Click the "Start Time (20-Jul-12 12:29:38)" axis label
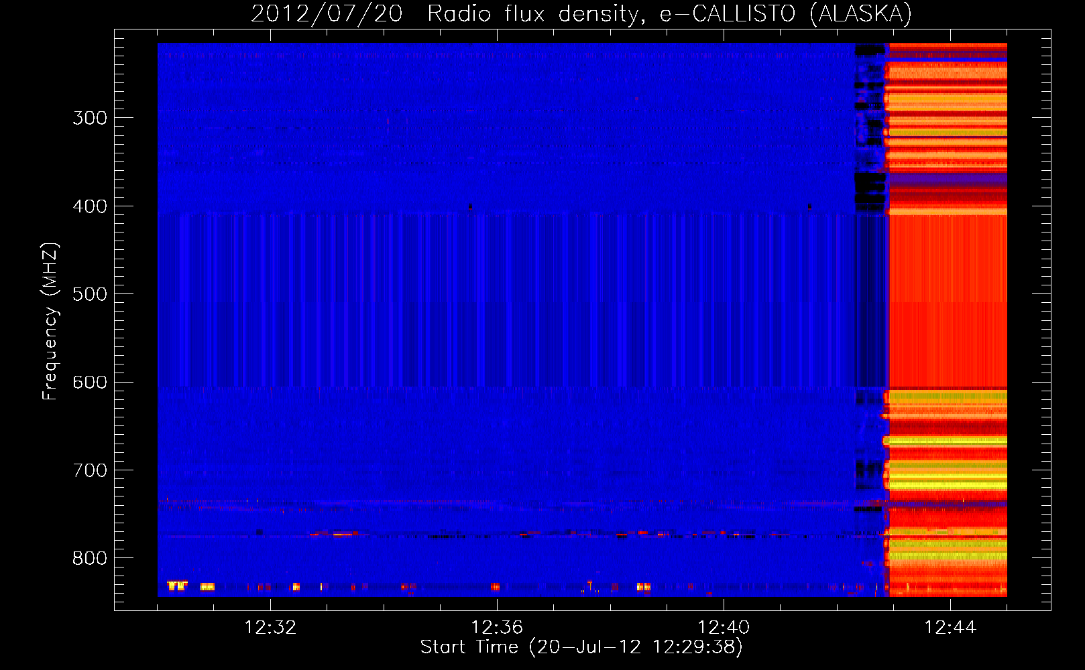Image resolution: width=1085 pixels, height=670 pixels. 581,647
